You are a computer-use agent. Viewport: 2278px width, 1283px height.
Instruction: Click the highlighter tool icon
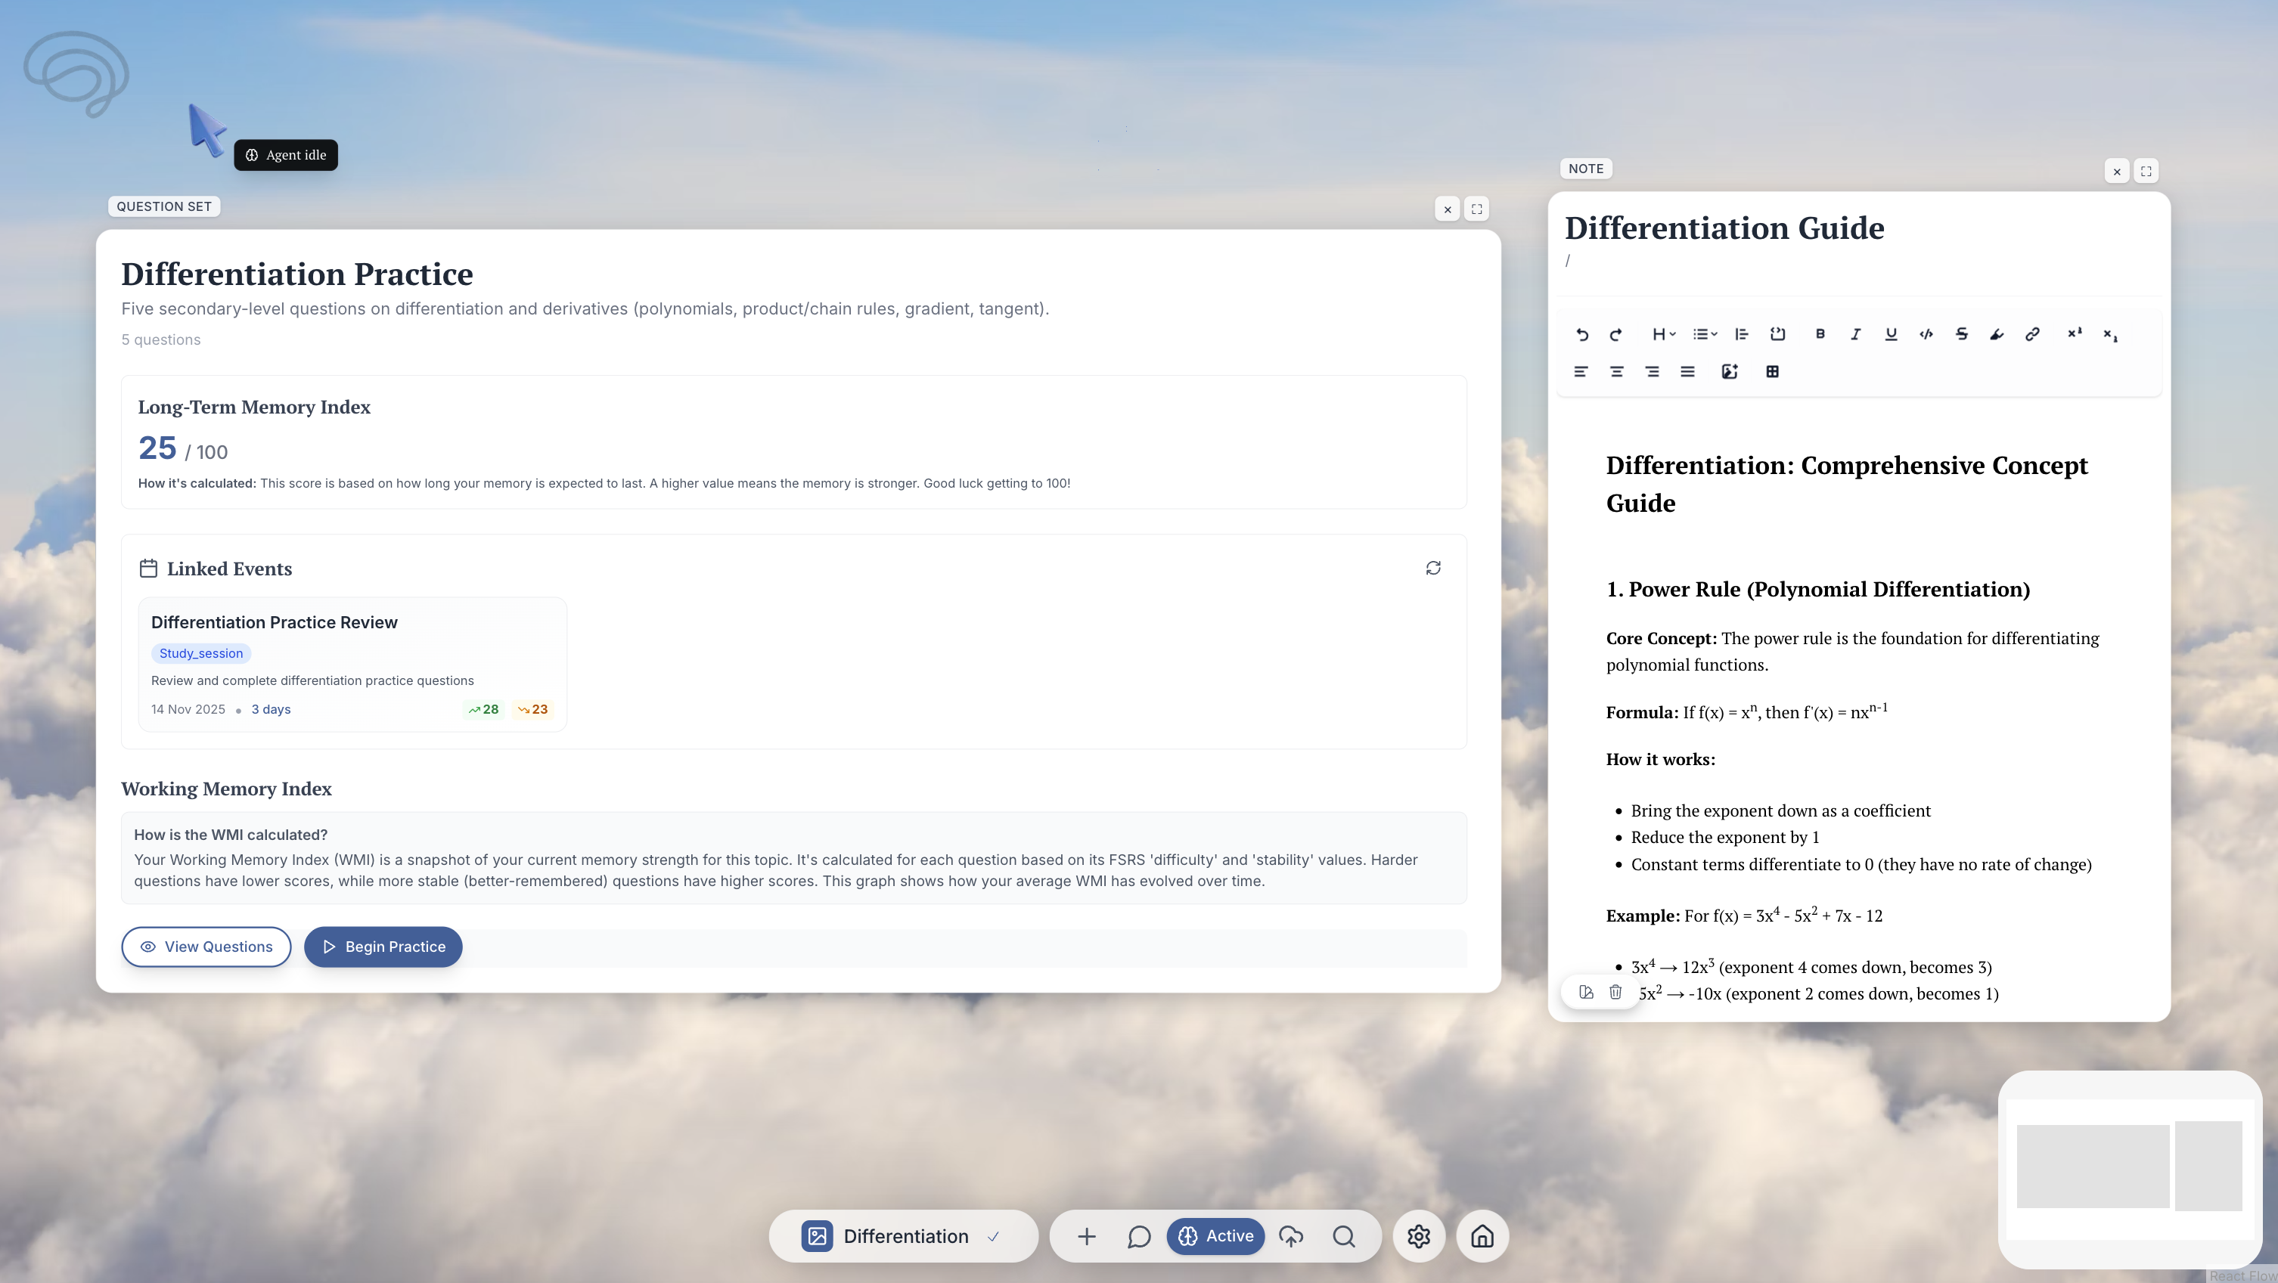(1997, 334)
